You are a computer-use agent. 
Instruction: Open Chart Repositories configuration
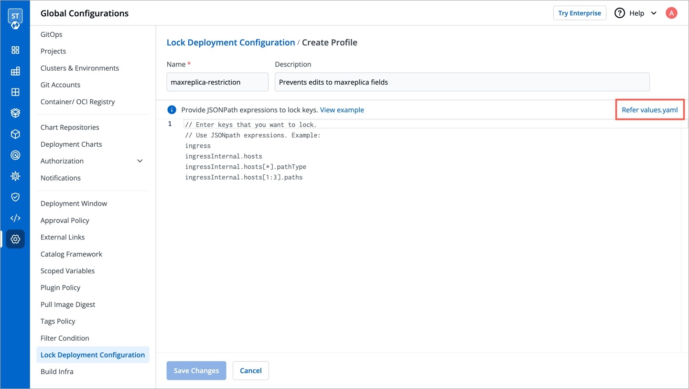tap(70, 128)
